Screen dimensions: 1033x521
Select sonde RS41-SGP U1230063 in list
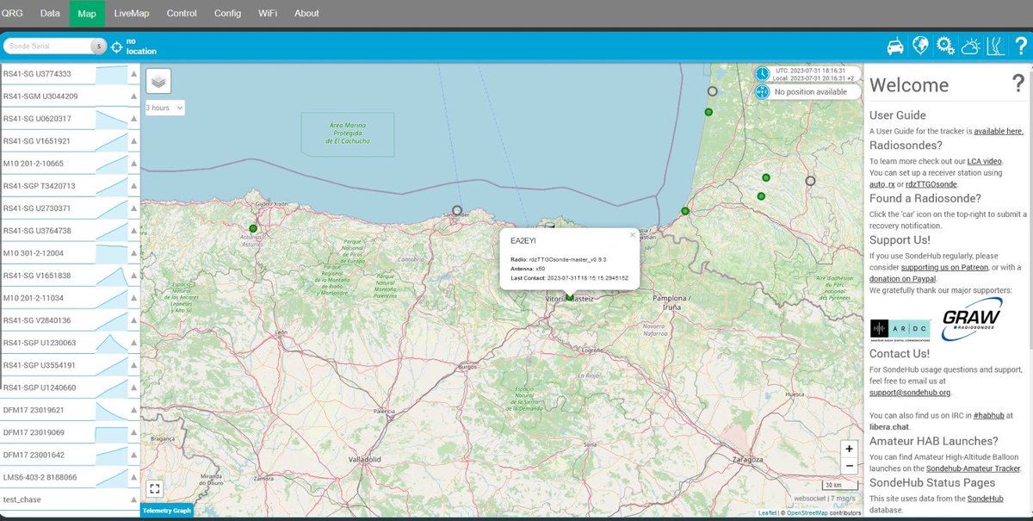click(x=70, y=343)
